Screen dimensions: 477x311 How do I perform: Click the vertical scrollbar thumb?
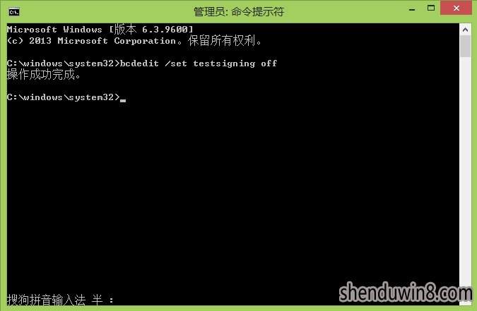[465, 46]
